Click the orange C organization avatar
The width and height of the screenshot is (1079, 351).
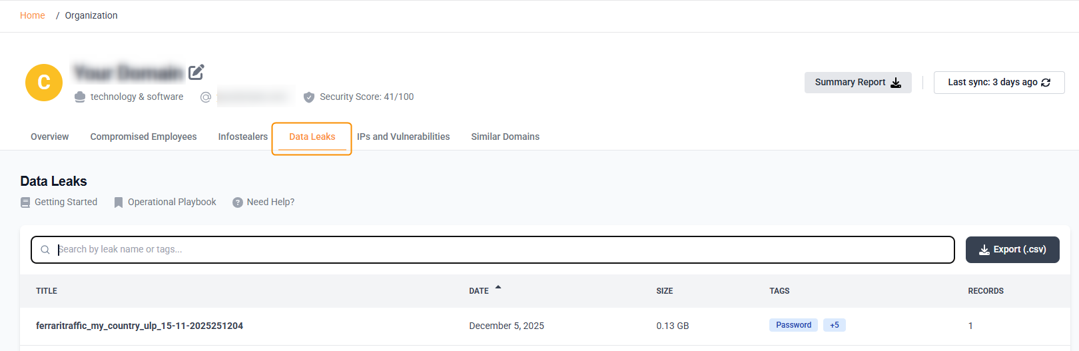tap(44, 83)
